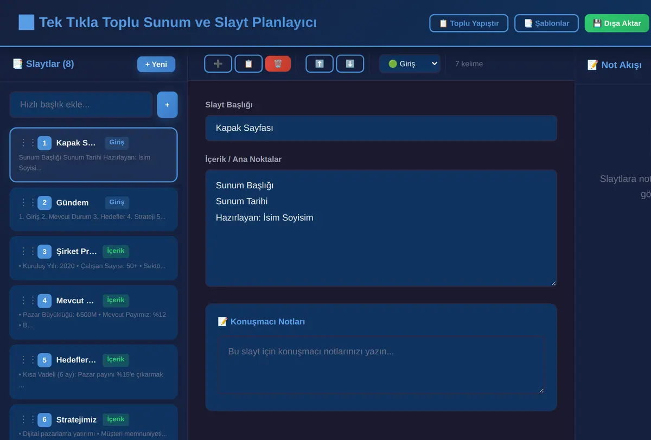Open the Giriş slide type dropdown

[410, 63]
